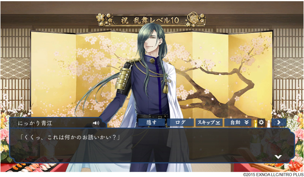The image size is (304, 177).
Task: Click the speaker name にっかり青江
Action: 35,123
